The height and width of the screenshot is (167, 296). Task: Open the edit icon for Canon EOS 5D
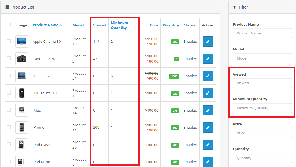(208, 59)
